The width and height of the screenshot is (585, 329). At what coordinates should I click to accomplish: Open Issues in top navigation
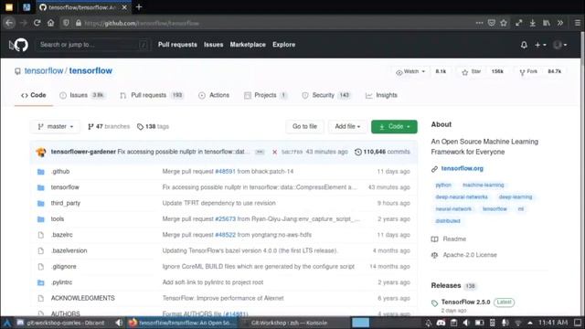pos(213,45)
